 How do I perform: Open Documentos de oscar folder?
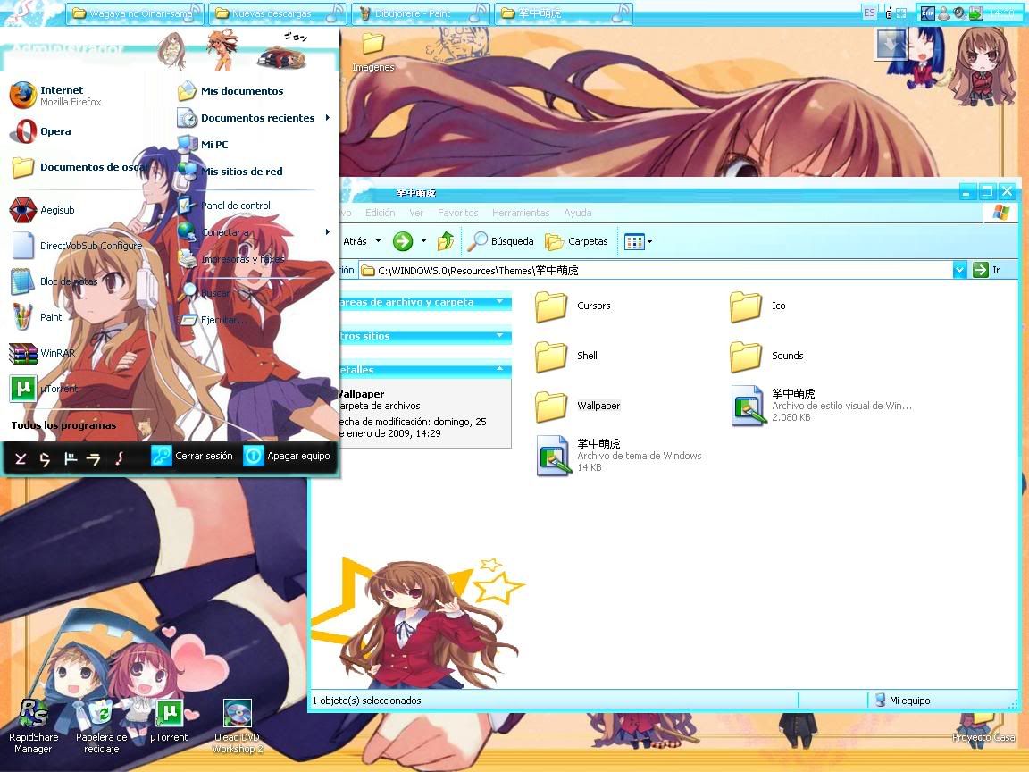click(79, 167)
